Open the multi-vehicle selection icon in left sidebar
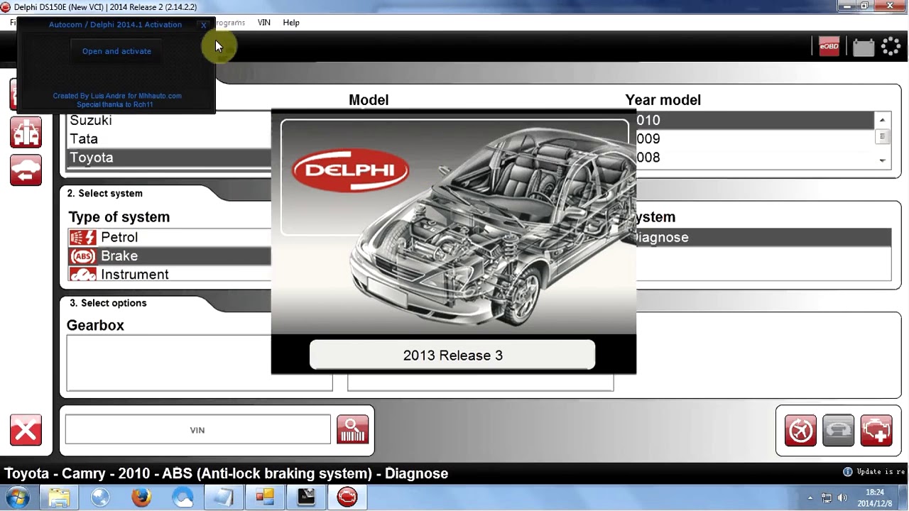The image size is (909, 511). (x=26, y=132)
